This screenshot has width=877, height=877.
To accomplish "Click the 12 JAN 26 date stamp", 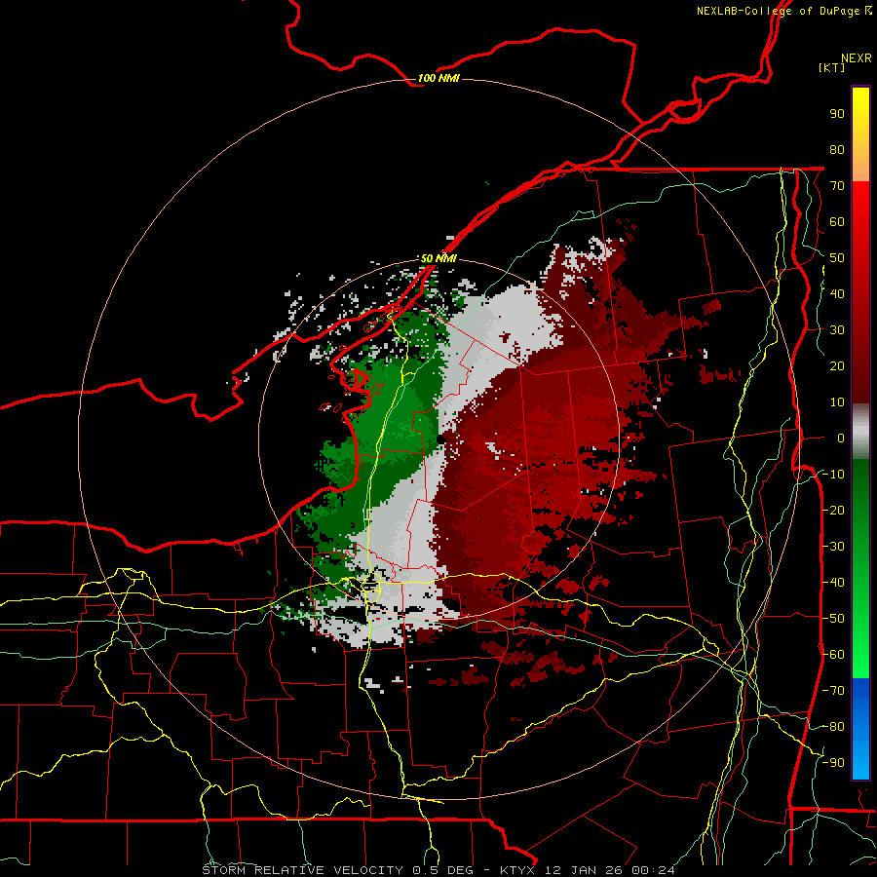I will coord(583,870).
